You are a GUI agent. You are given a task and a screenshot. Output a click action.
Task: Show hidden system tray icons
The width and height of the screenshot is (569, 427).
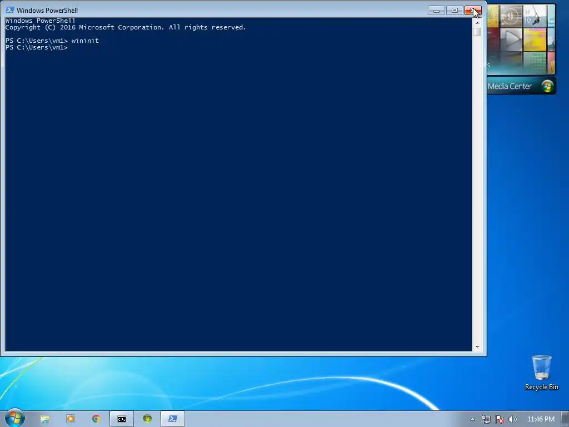point(472,419)
